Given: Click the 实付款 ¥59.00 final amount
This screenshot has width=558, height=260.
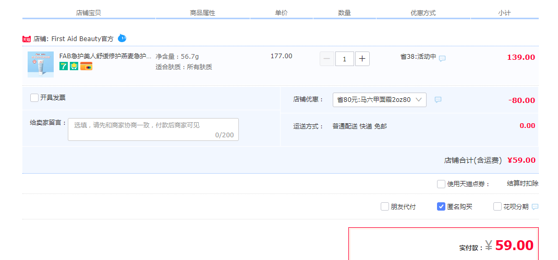Looking at the screenshot, I should [496, 245].
